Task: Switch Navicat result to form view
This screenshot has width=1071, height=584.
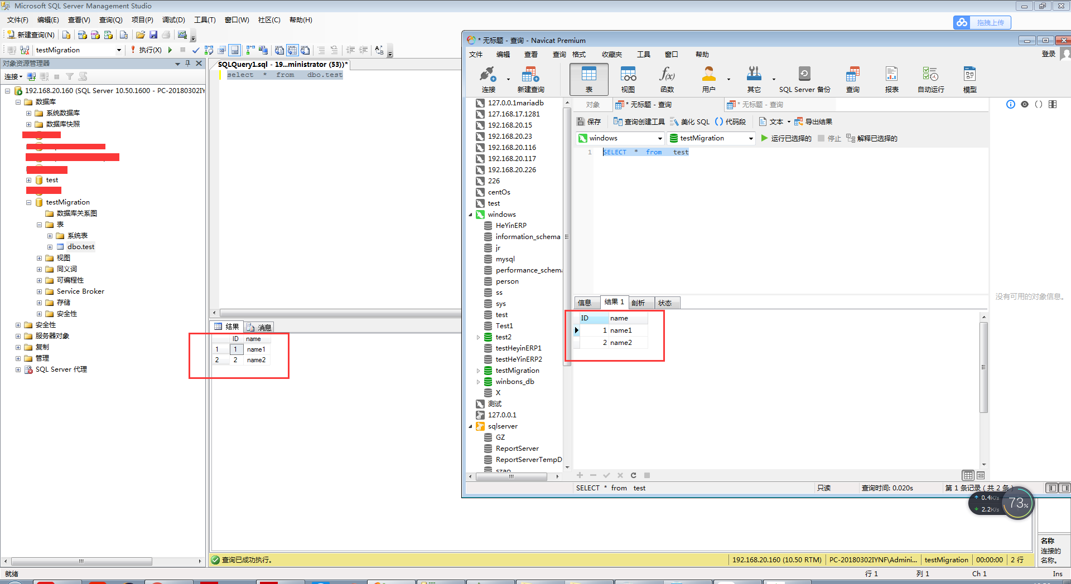Action: pyautogui.click(x=980, y=475)
